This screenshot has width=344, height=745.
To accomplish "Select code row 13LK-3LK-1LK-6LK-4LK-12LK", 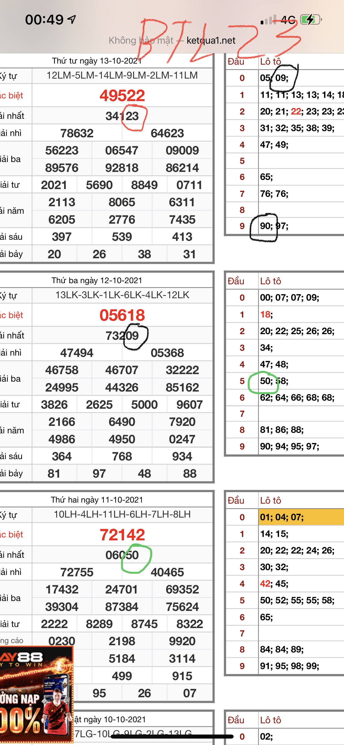I will point(122,295).
